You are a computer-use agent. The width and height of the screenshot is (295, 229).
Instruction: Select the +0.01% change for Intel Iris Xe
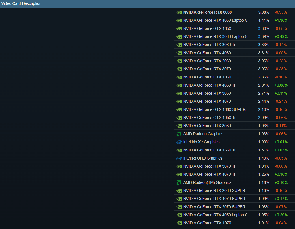tap(281, 142)
